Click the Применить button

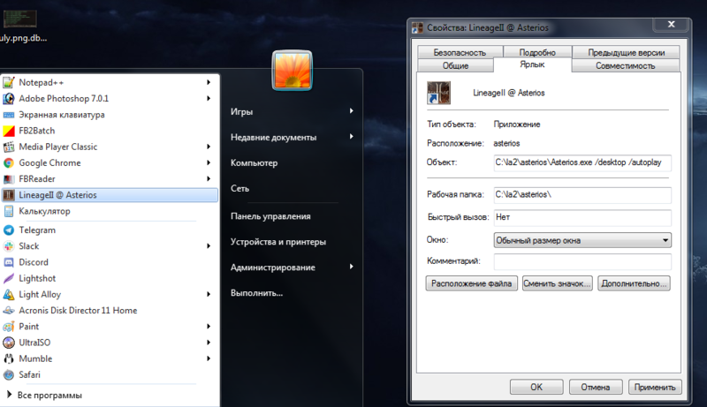(x=655, y=388)
